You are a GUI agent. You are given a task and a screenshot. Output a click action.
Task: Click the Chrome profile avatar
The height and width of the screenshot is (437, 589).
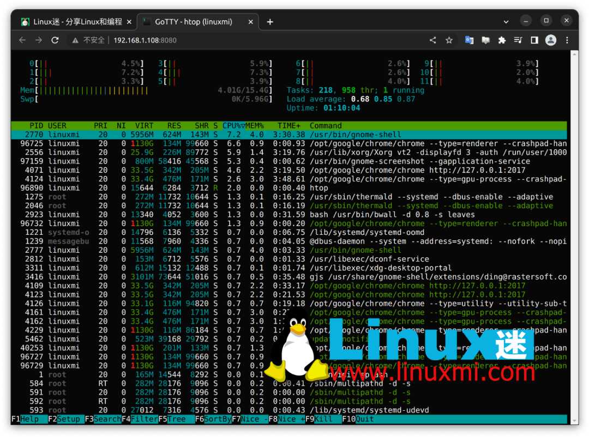click(551, 40)
